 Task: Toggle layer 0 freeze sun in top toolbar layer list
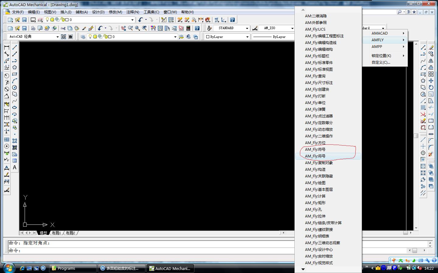52,20
